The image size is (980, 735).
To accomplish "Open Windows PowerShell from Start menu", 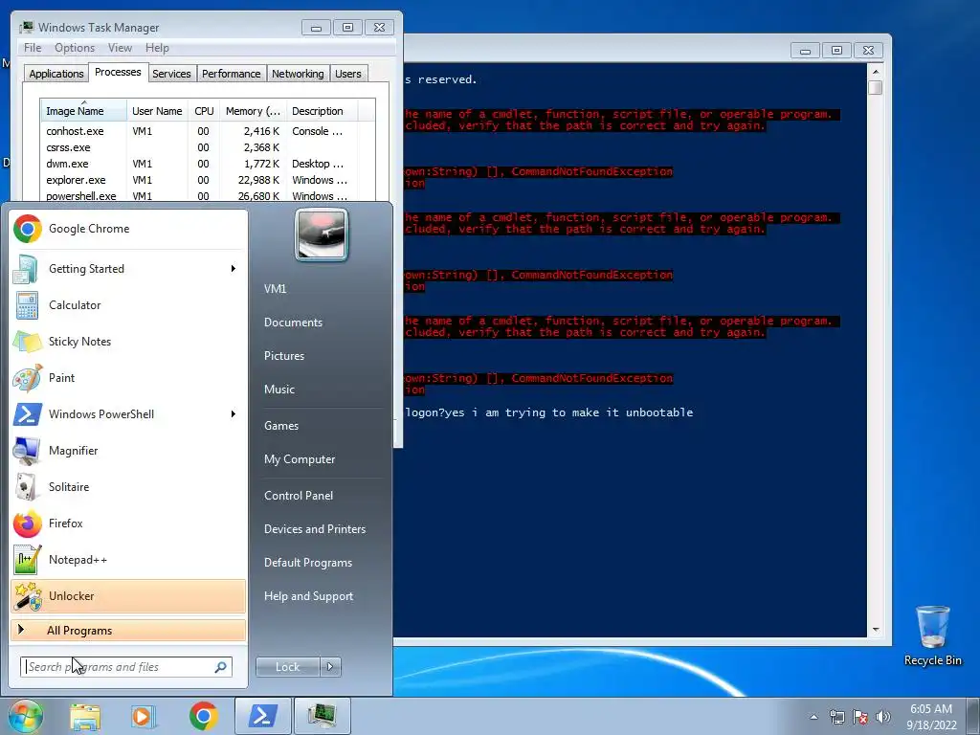I will (128, 414).
